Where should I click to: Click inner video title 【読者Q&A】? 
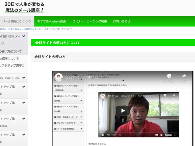click(x=132, y=96)
